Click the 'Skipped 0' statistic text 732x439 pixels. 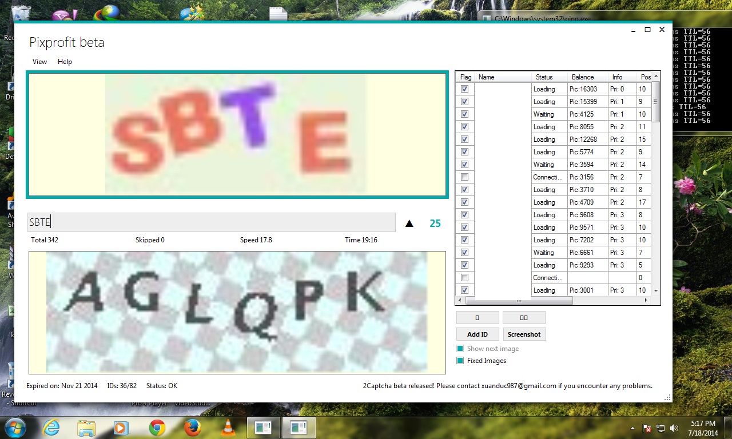pyautogui.click(x=150, y=240)
